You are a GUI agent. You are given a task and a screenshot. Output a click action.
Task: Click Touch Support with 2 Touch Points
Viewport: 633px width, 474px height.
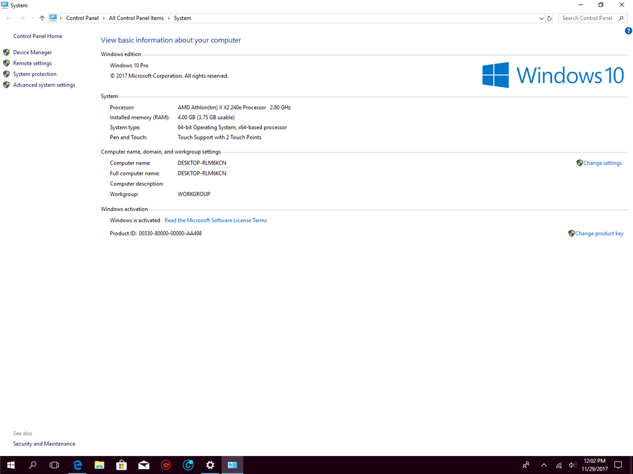(219, 138)
